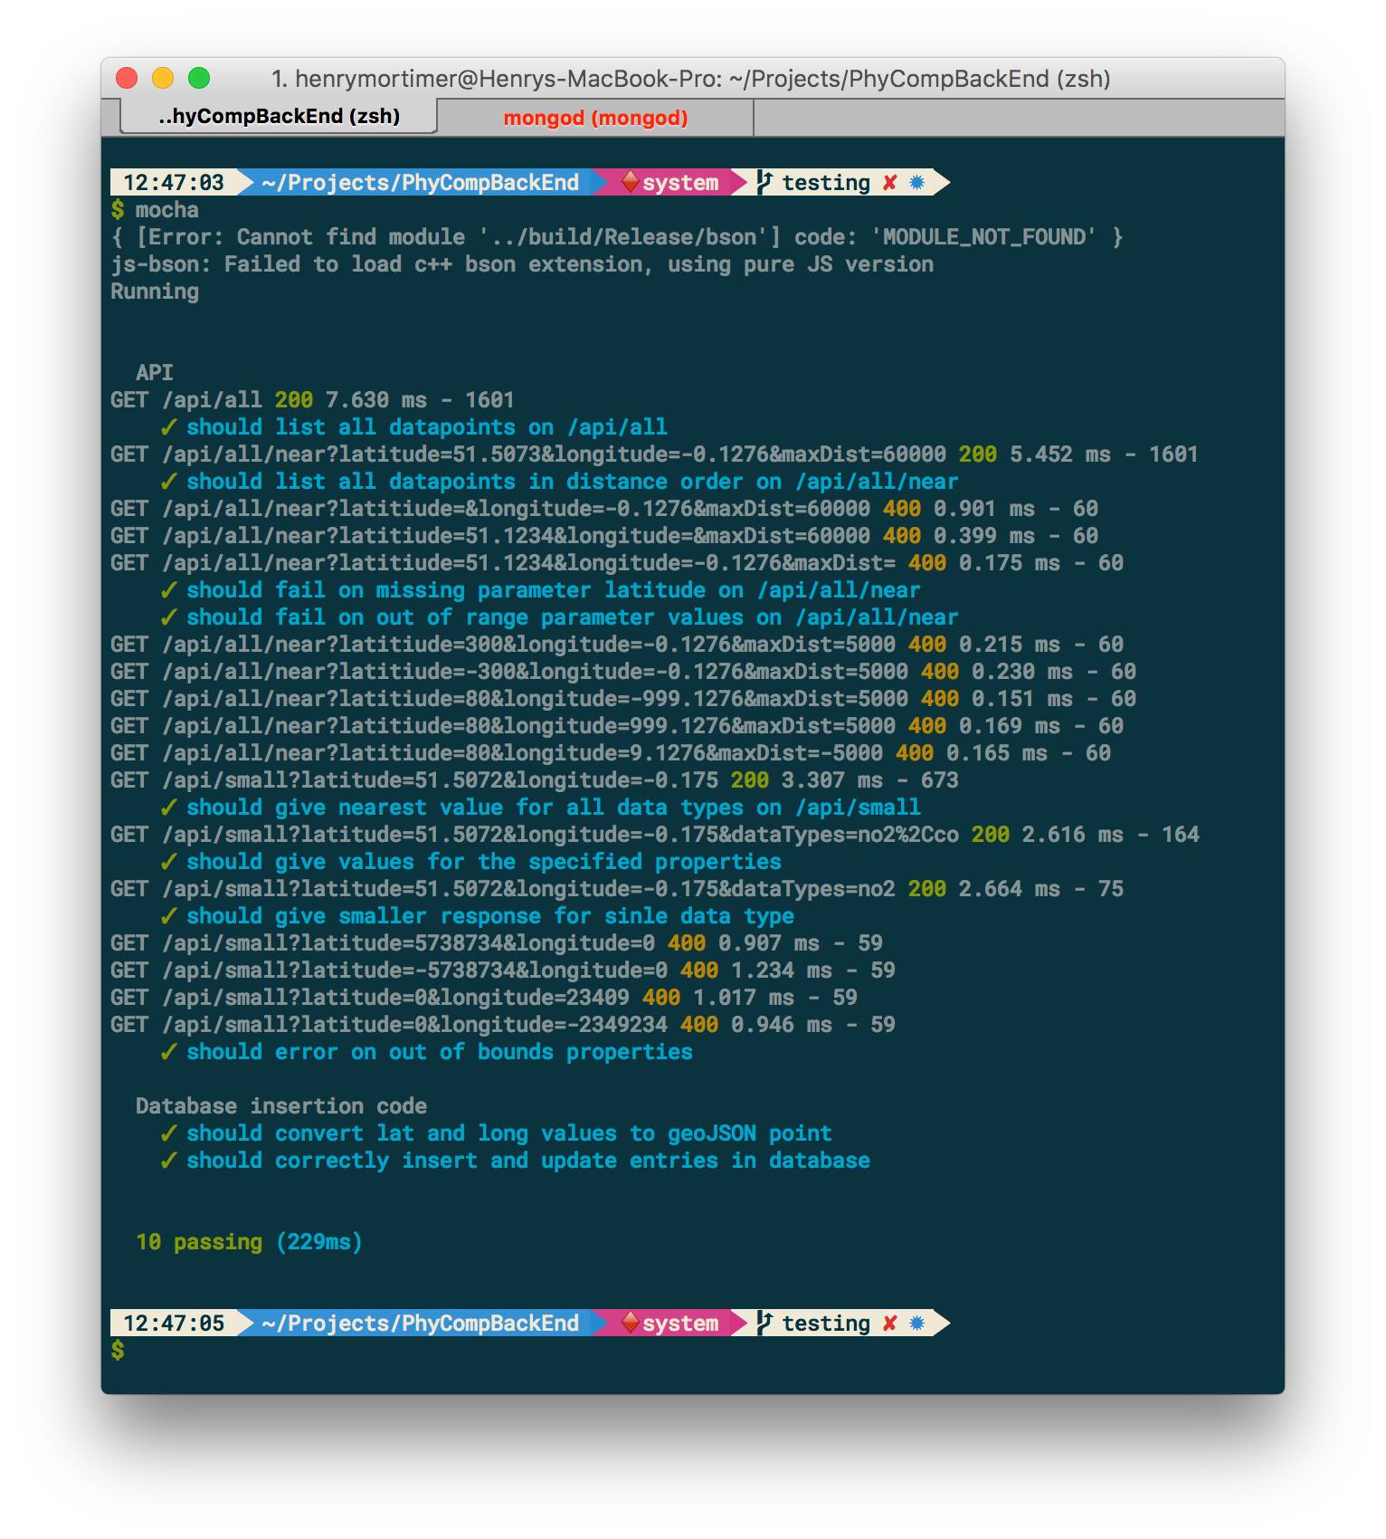Click checkmark beside 'should list all datapoints on /api/all'
Screen dimensions: 1386x1539
(x=168, y=427)
